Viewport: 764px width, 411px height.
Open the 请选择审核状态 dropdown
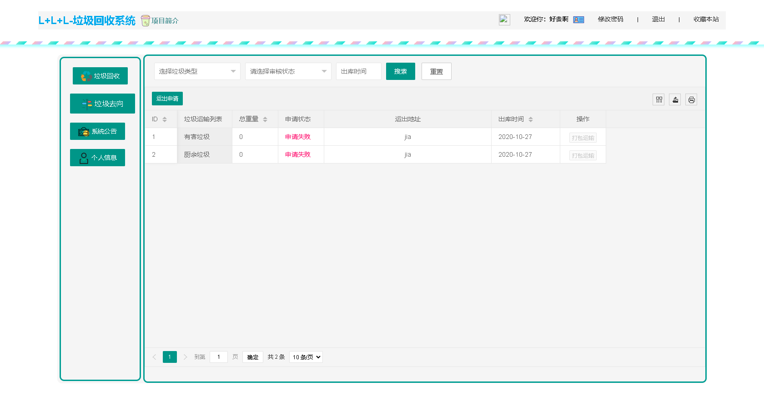coord(288,71)
